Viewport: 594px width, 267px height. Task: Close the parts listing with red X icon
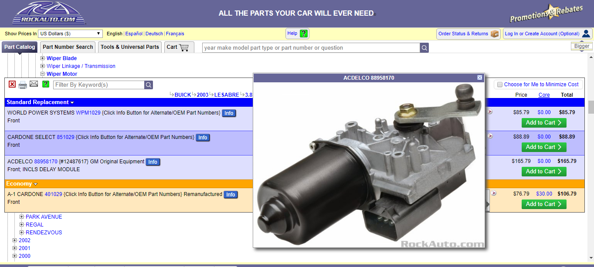12,84
